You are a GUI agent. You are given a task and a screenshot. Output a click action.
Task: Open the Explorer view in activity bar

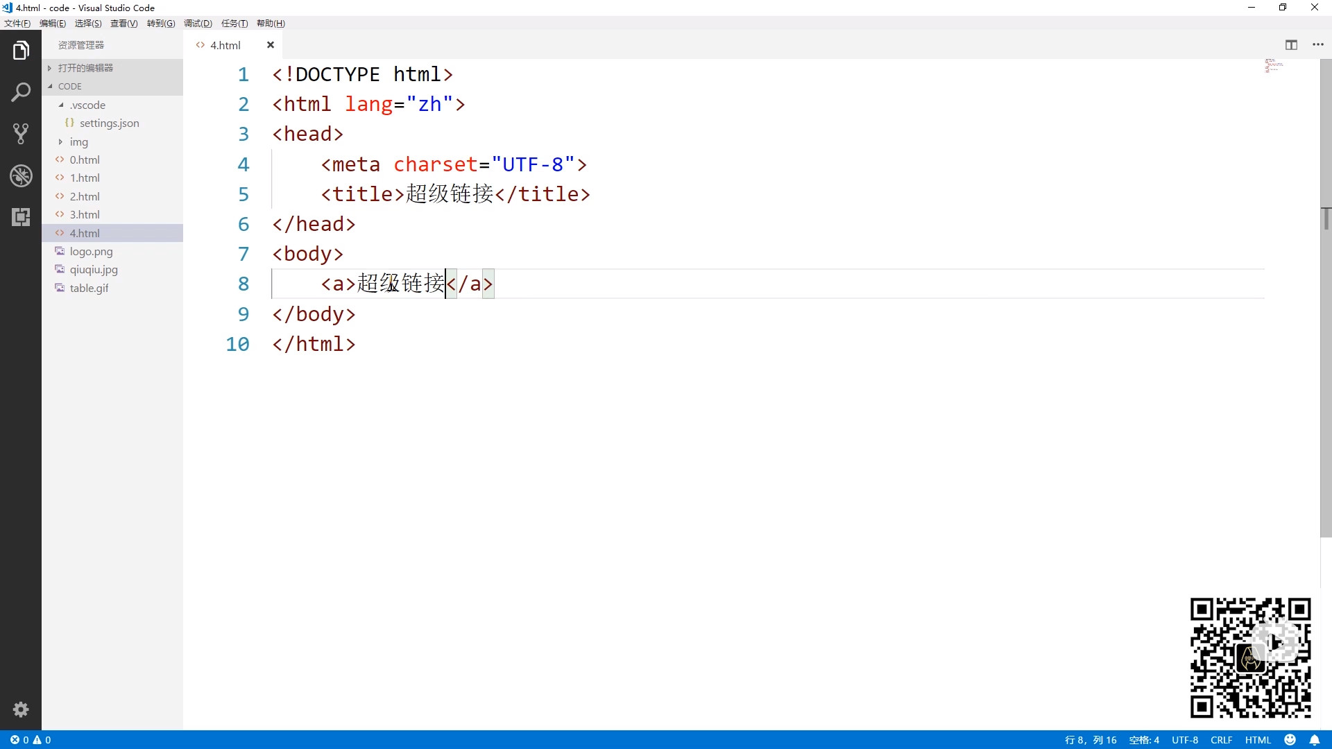pos(21,51)
